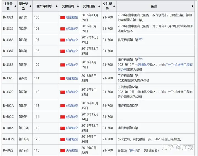Open 成都航空 link in B-3321 row
Screen dimensions: 198x156
[72, 17]
